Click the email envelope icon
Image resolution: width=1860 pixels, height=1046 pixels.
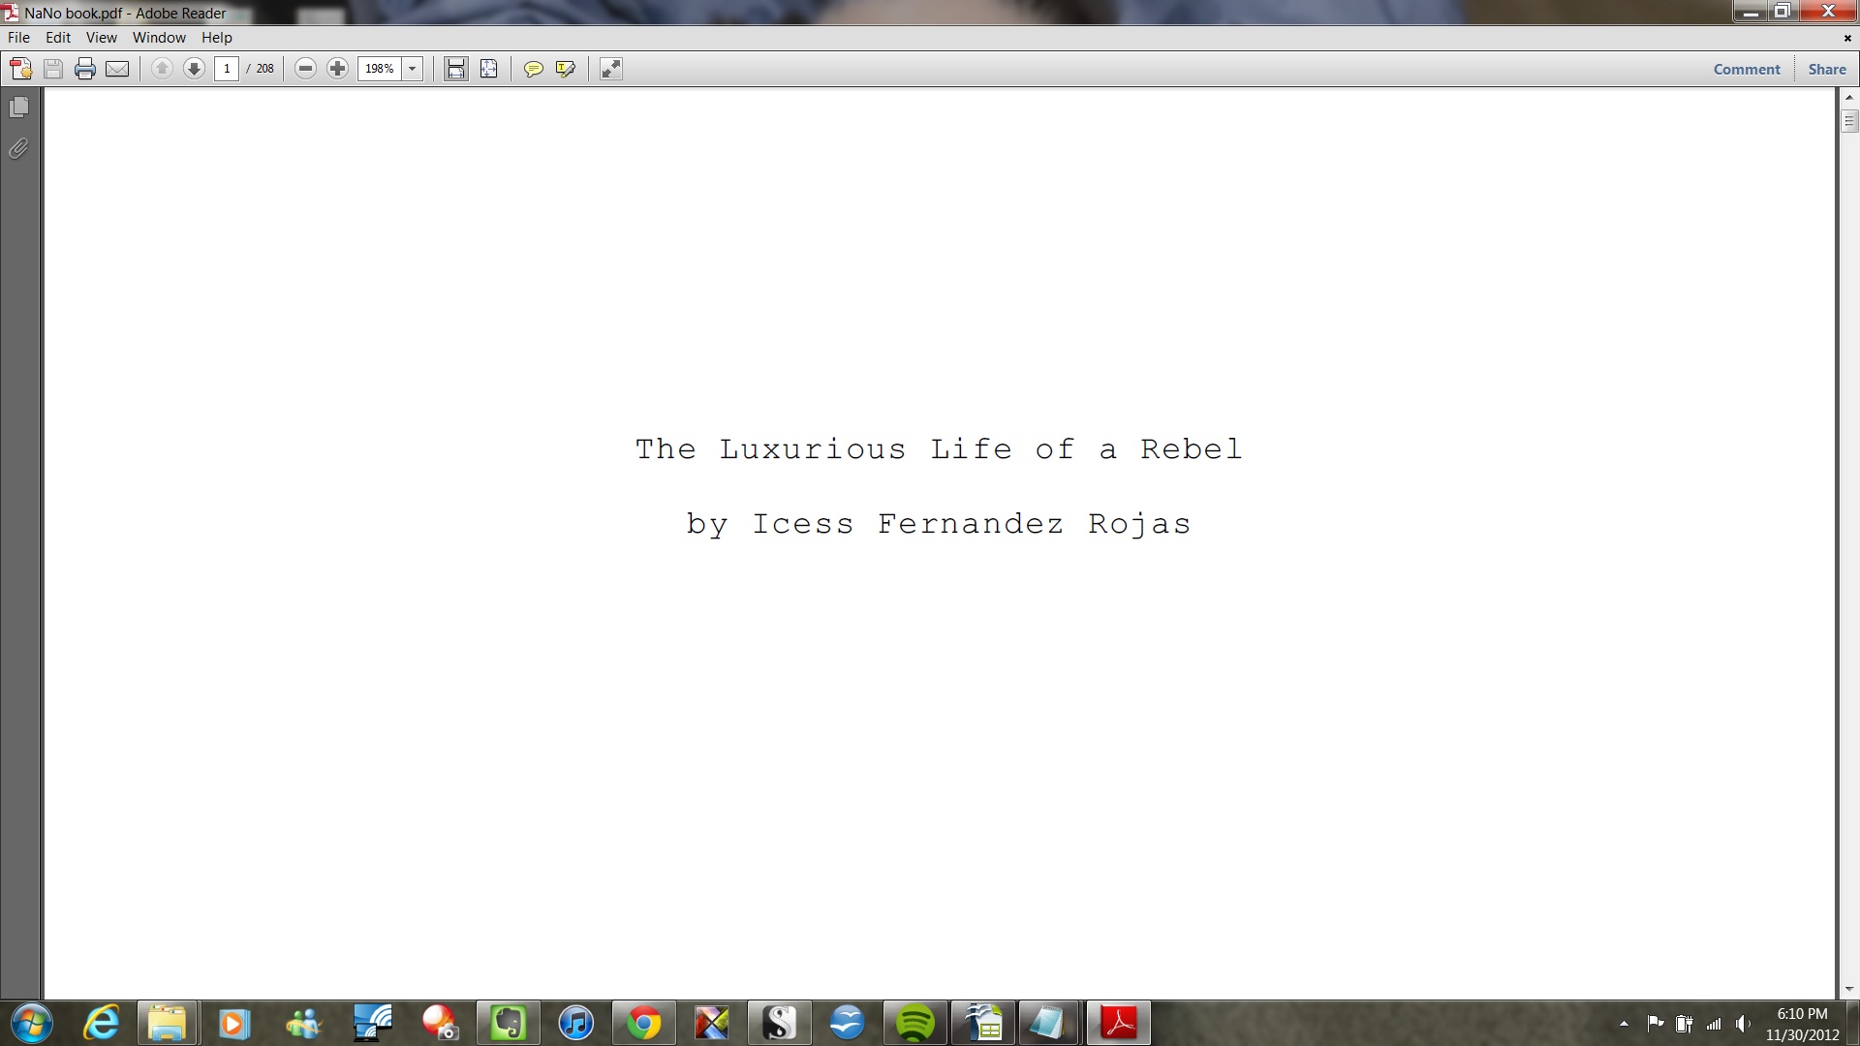click(117, 69)
